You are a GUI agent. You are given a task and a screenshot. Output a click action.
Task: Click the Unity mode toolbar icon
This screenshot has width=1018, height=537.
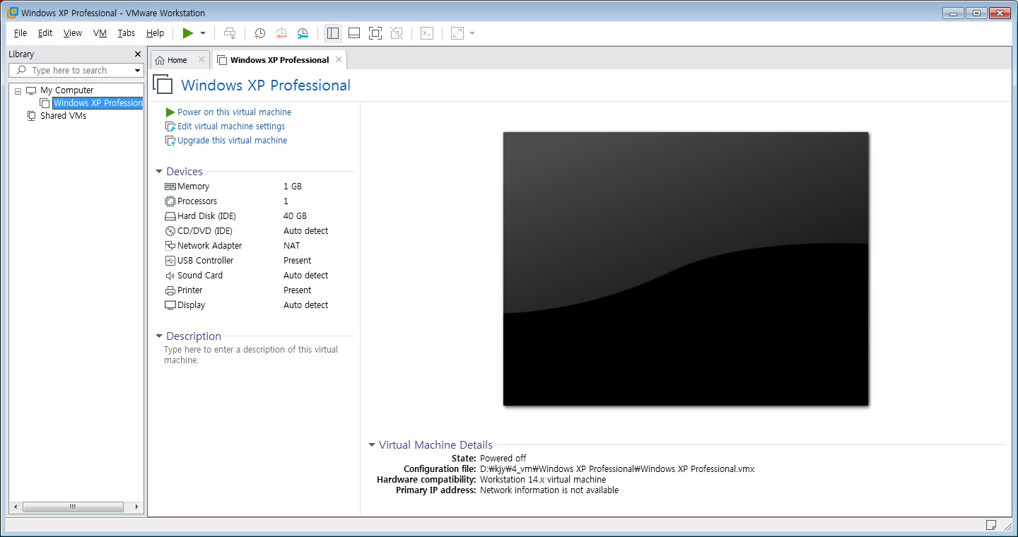397,33
